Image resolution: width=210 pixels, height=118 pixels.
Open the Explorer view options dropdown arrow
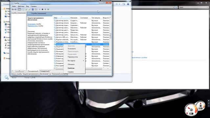(x=119, y=4)
